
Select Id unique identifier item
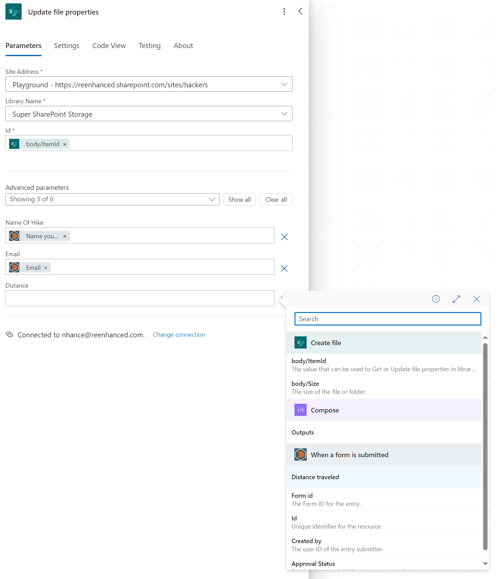point(384,522)
